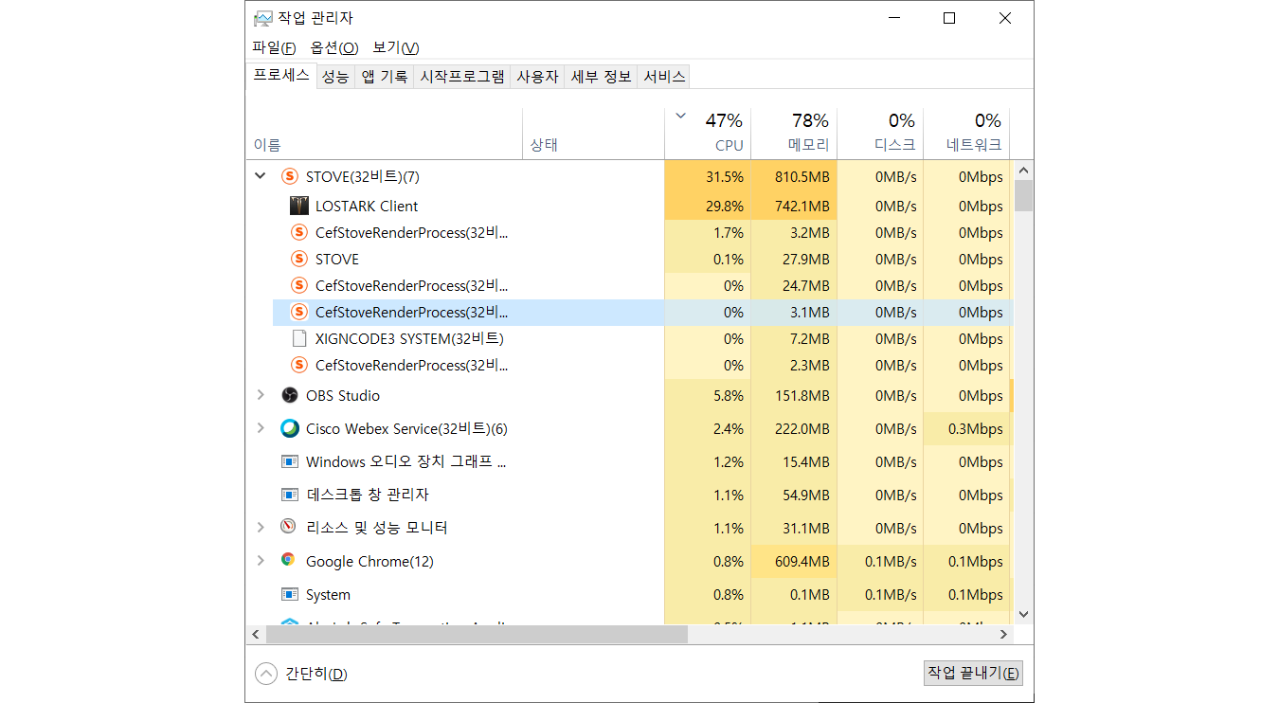This screenshot has height=703, width=1279.
Task: Click the 리소스 및 성능 모니터 icon
Action: click(x=289, y=527)
